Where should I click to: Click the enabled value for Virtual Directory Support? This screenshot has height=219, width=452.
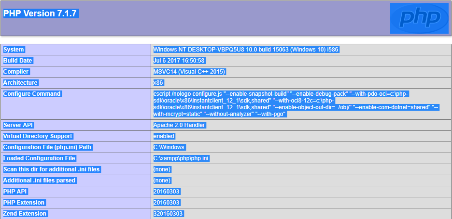coord(164,136)
